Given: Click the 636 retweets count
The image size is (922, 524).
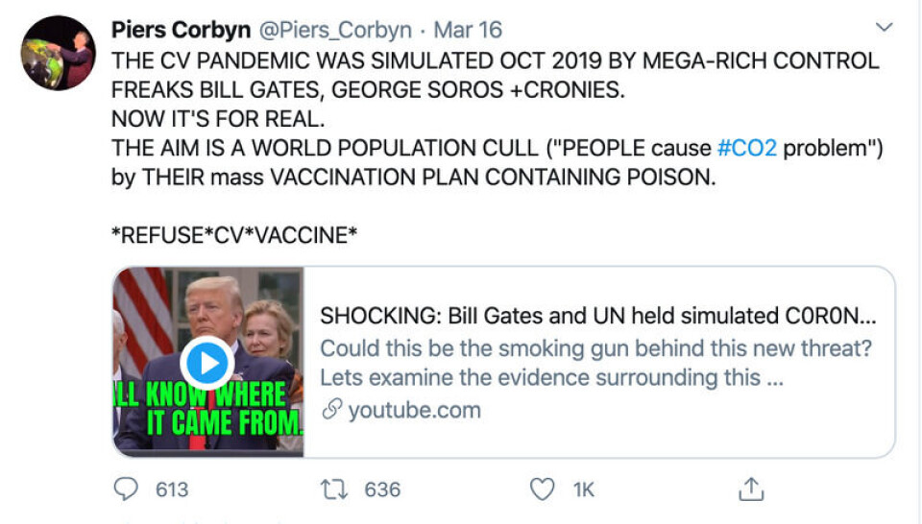Looking at the screenshot, I should pos(382,490).
